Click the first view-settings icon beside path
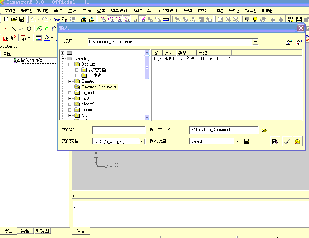 point(289,42)
